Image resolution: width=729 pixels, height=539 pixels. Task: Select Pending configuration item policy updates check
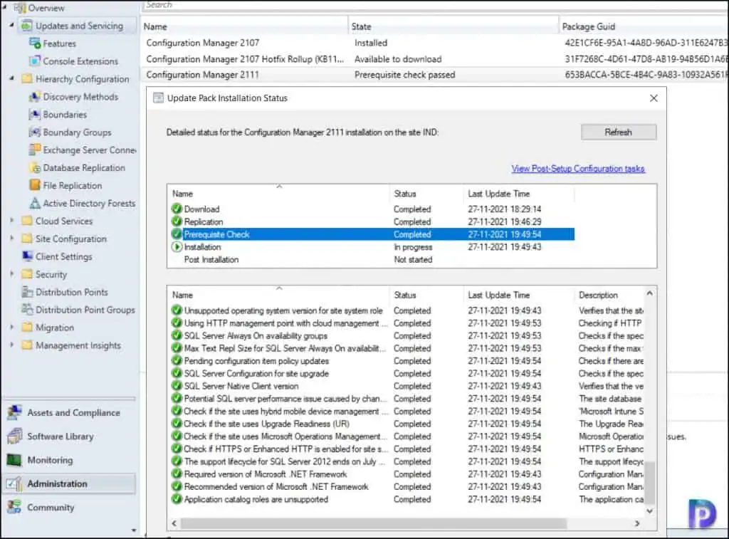407,361
